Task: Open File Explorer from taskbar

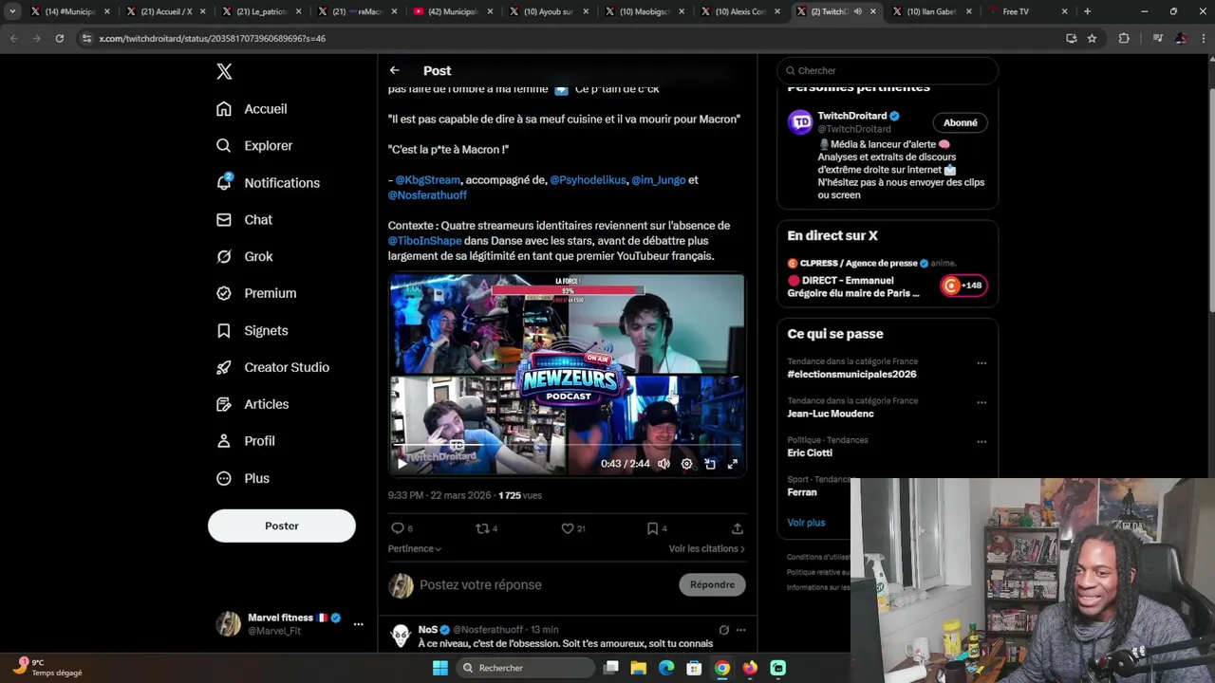Action: tap(639, 668)
